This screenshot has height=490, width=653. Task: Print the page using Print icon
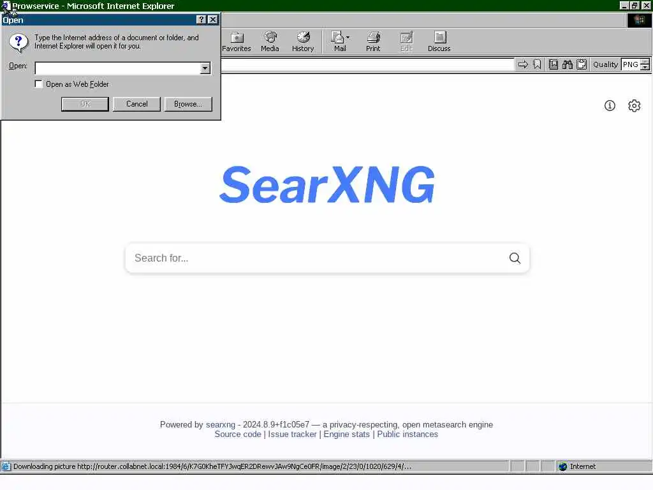[x=373, y=41]
